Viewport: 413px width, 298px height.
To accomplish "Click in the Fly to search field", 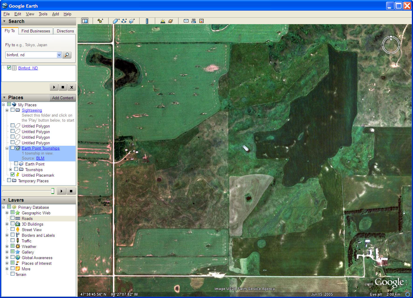I will 31,55.
